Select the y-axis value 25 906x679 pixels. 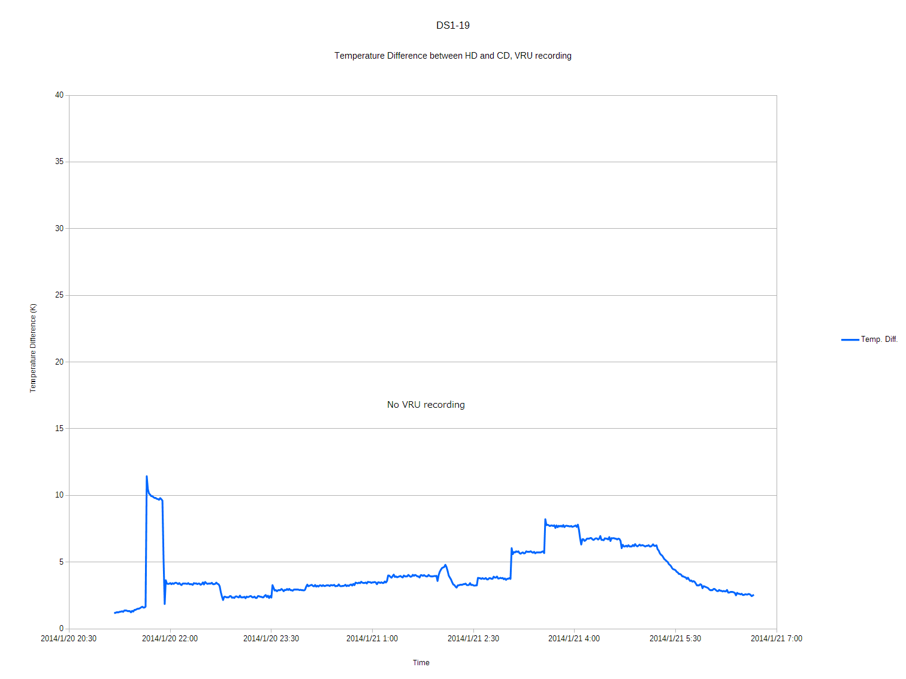coord(59,295)
